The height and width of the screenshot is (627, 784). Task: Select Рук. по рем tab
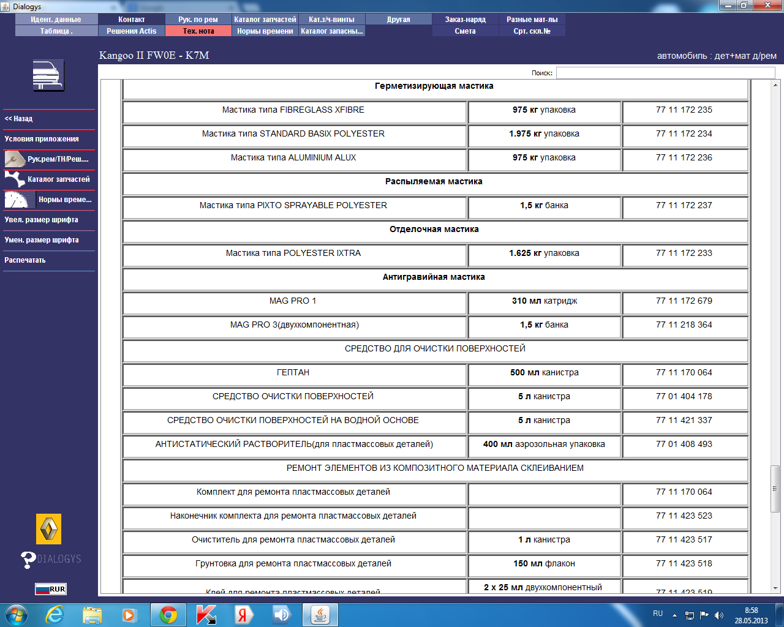pos(198,20)
